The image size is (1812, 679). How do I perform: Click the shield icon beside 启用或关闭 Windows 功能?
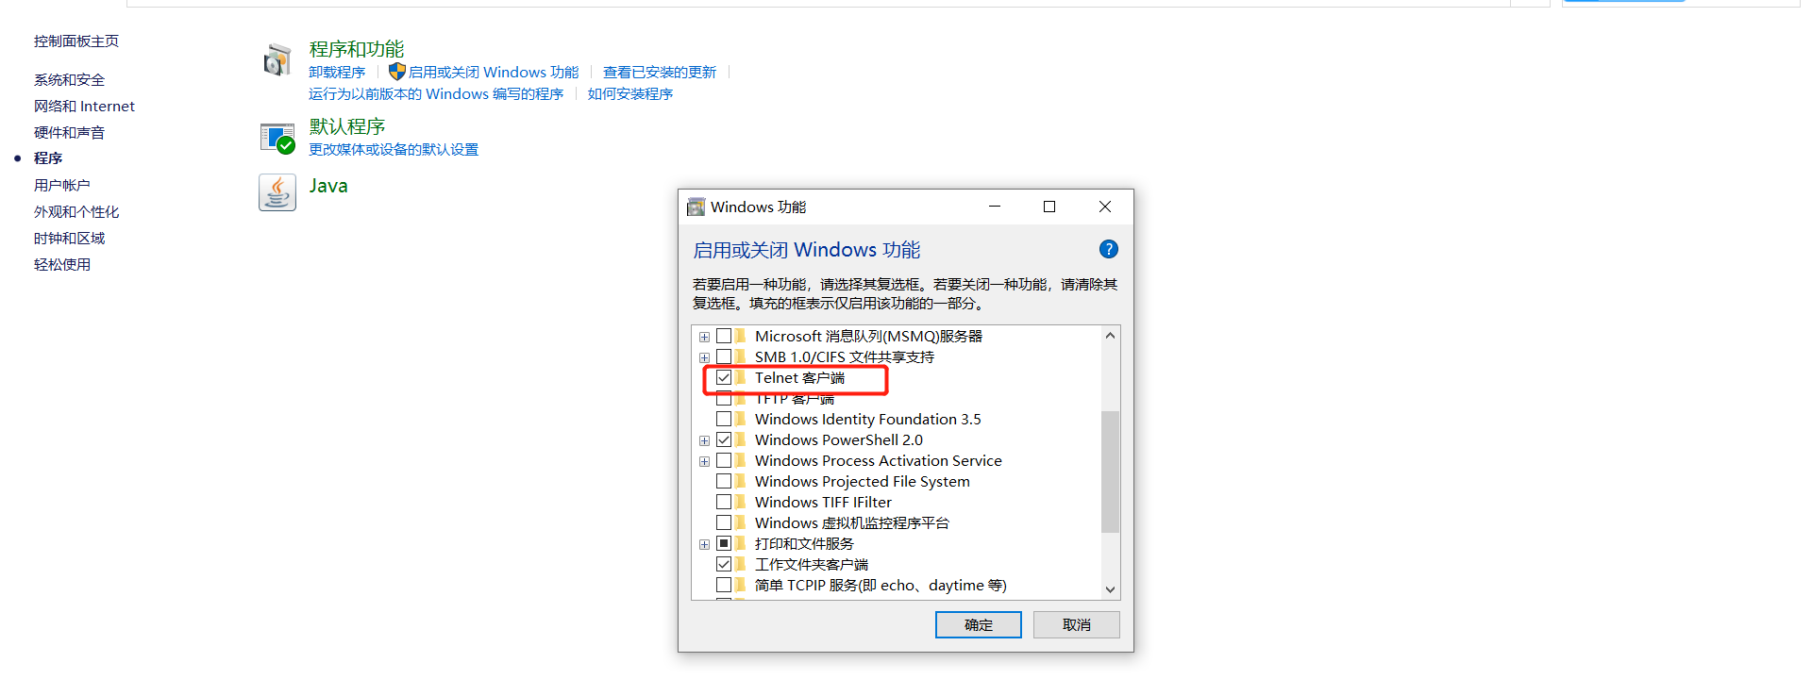tap(397, 72)
